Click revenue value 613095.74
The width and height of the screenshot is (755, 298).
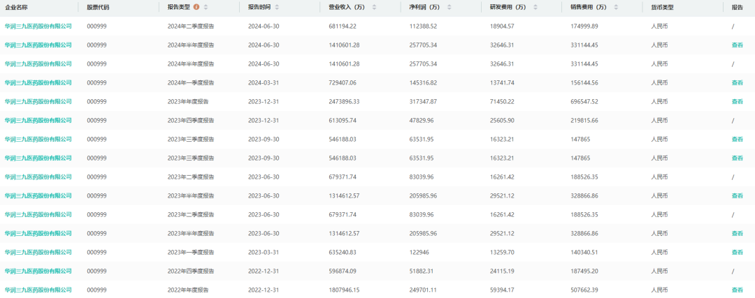click(x=343, y=120)
